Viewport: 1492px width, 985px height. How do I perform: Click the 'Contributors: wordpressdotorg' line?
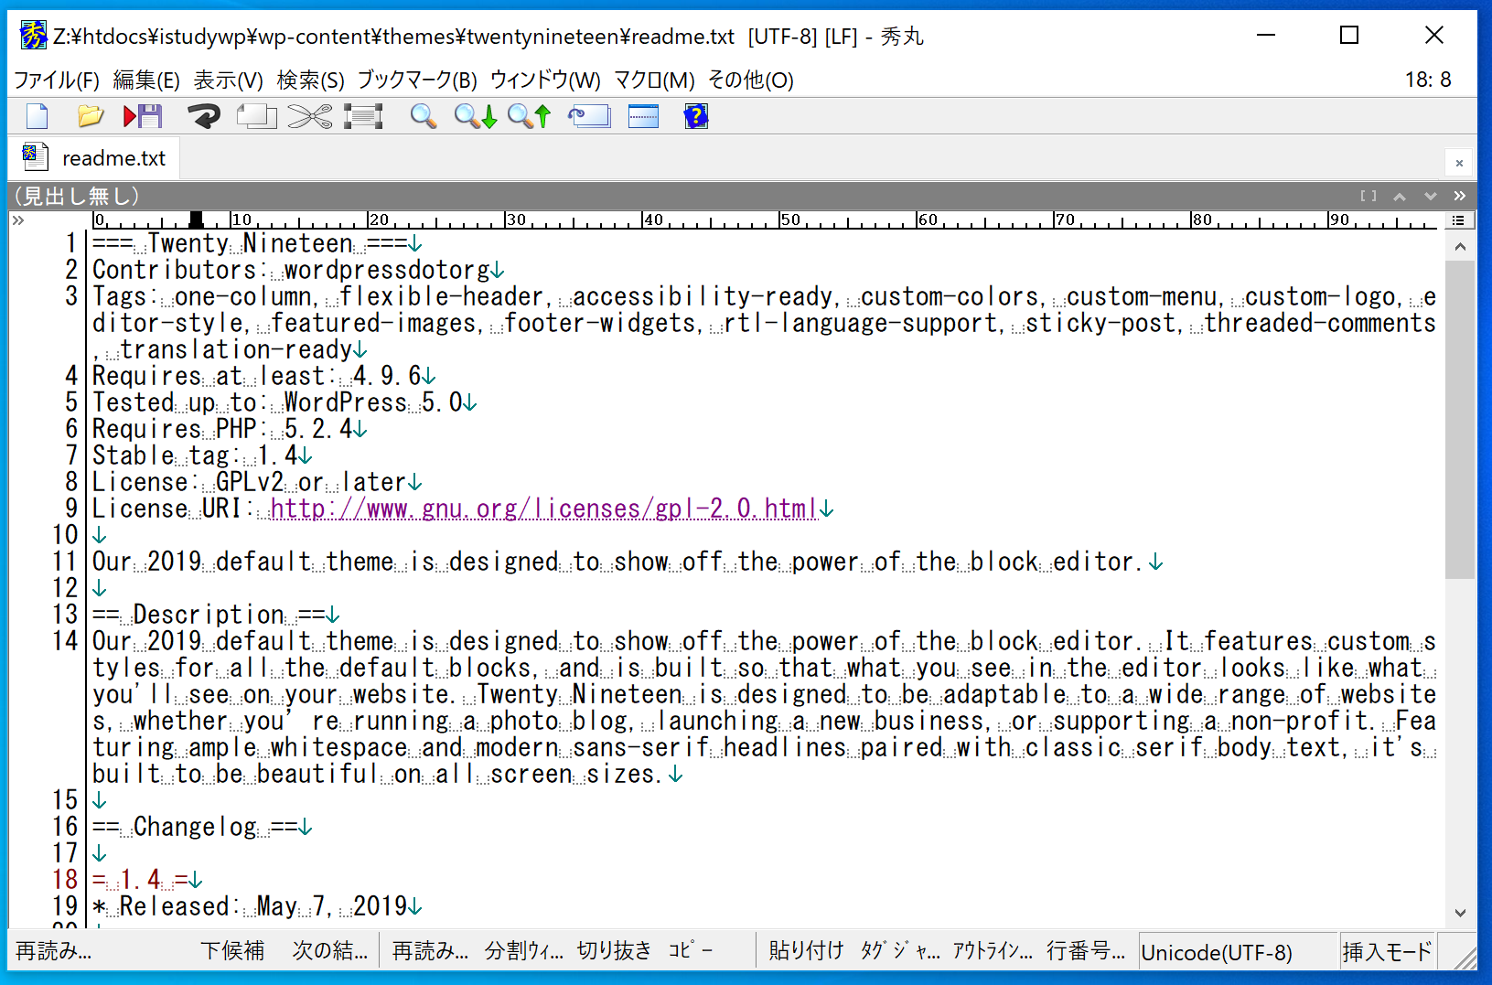pyautogui.click(x=291, y=270)
